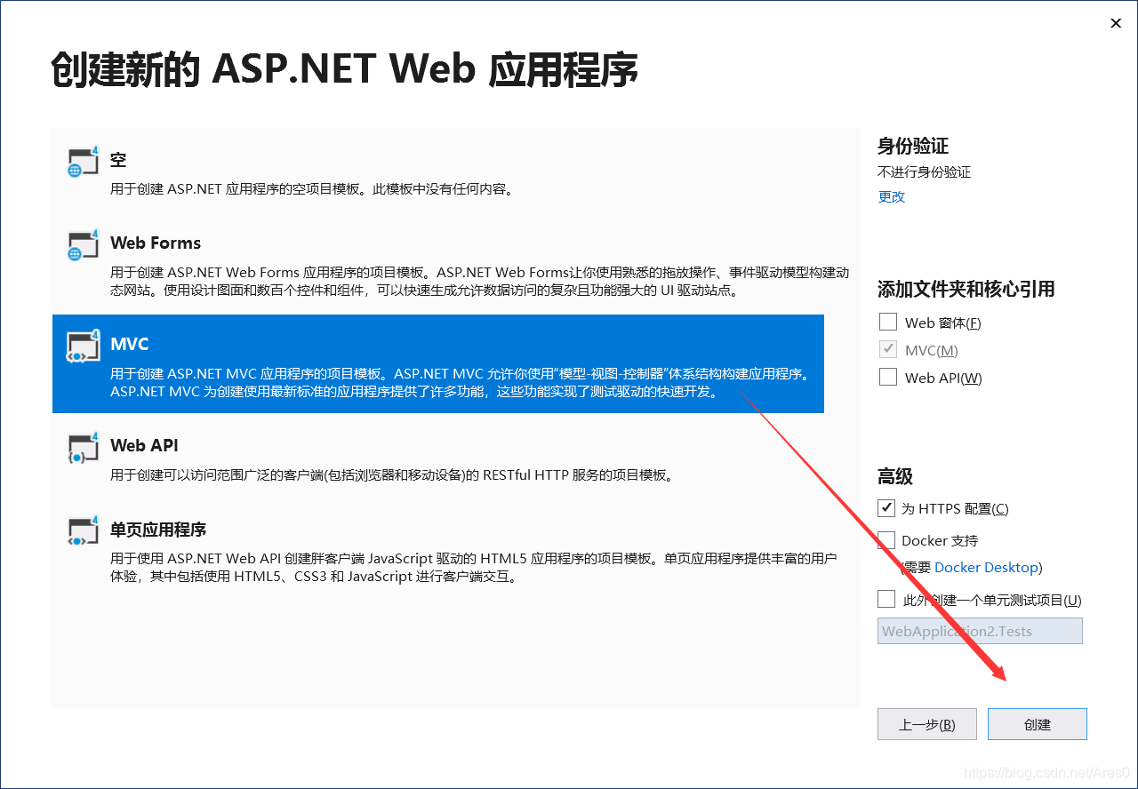The height and width of the screenshot is (789, 1138).
Task: Enable the Web 窗体 checkbox
Action: pyautogui.click(x=887, y=322)
